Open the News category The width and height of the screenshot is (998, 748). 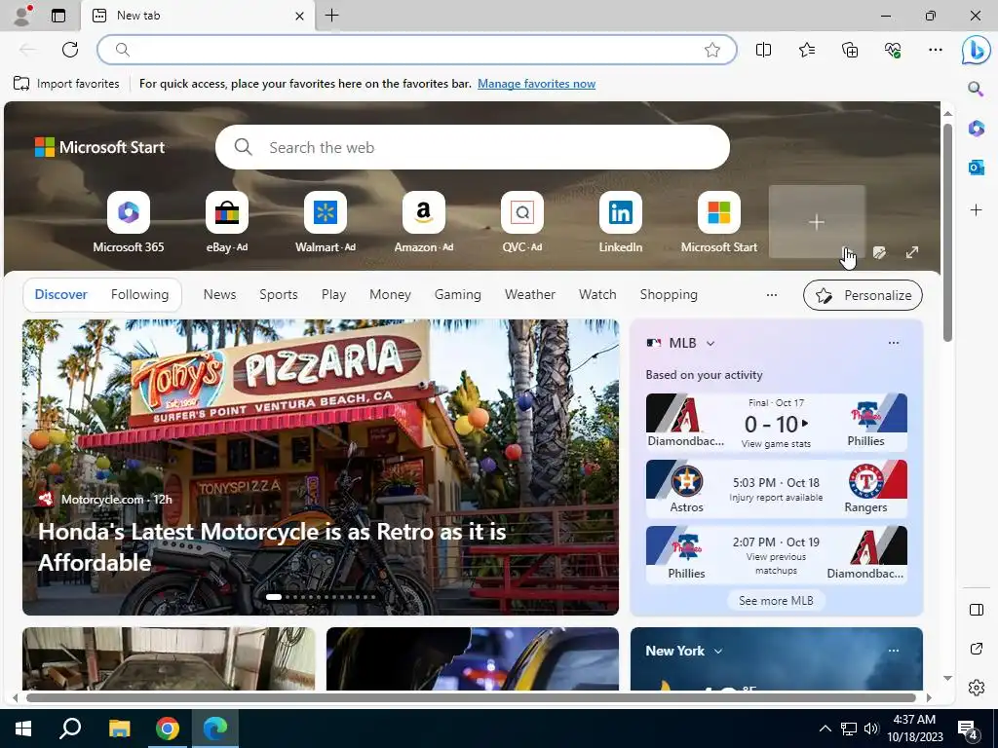[x=219, y=294]
